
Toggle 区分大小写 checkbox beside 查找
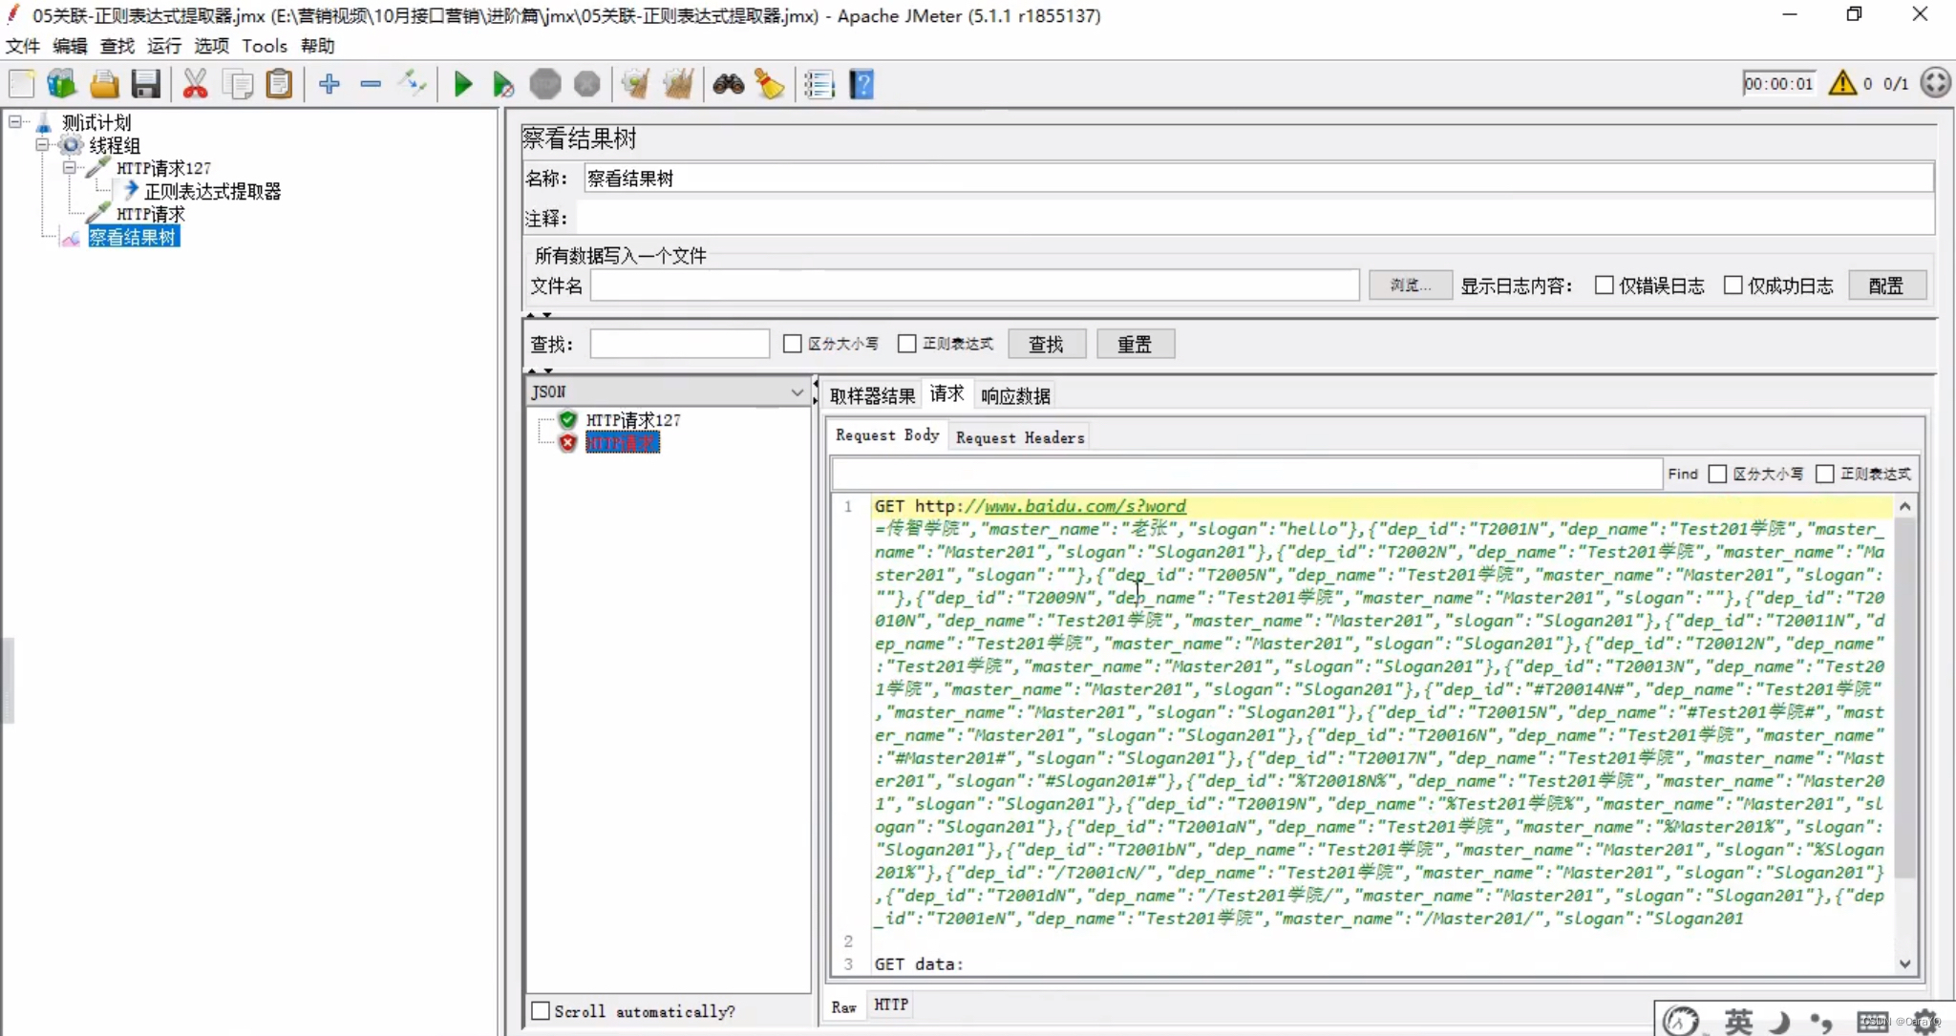792,344
